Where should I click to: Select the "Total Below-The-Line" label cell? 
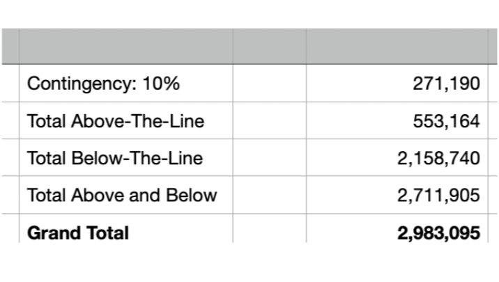tap(115, 158)
